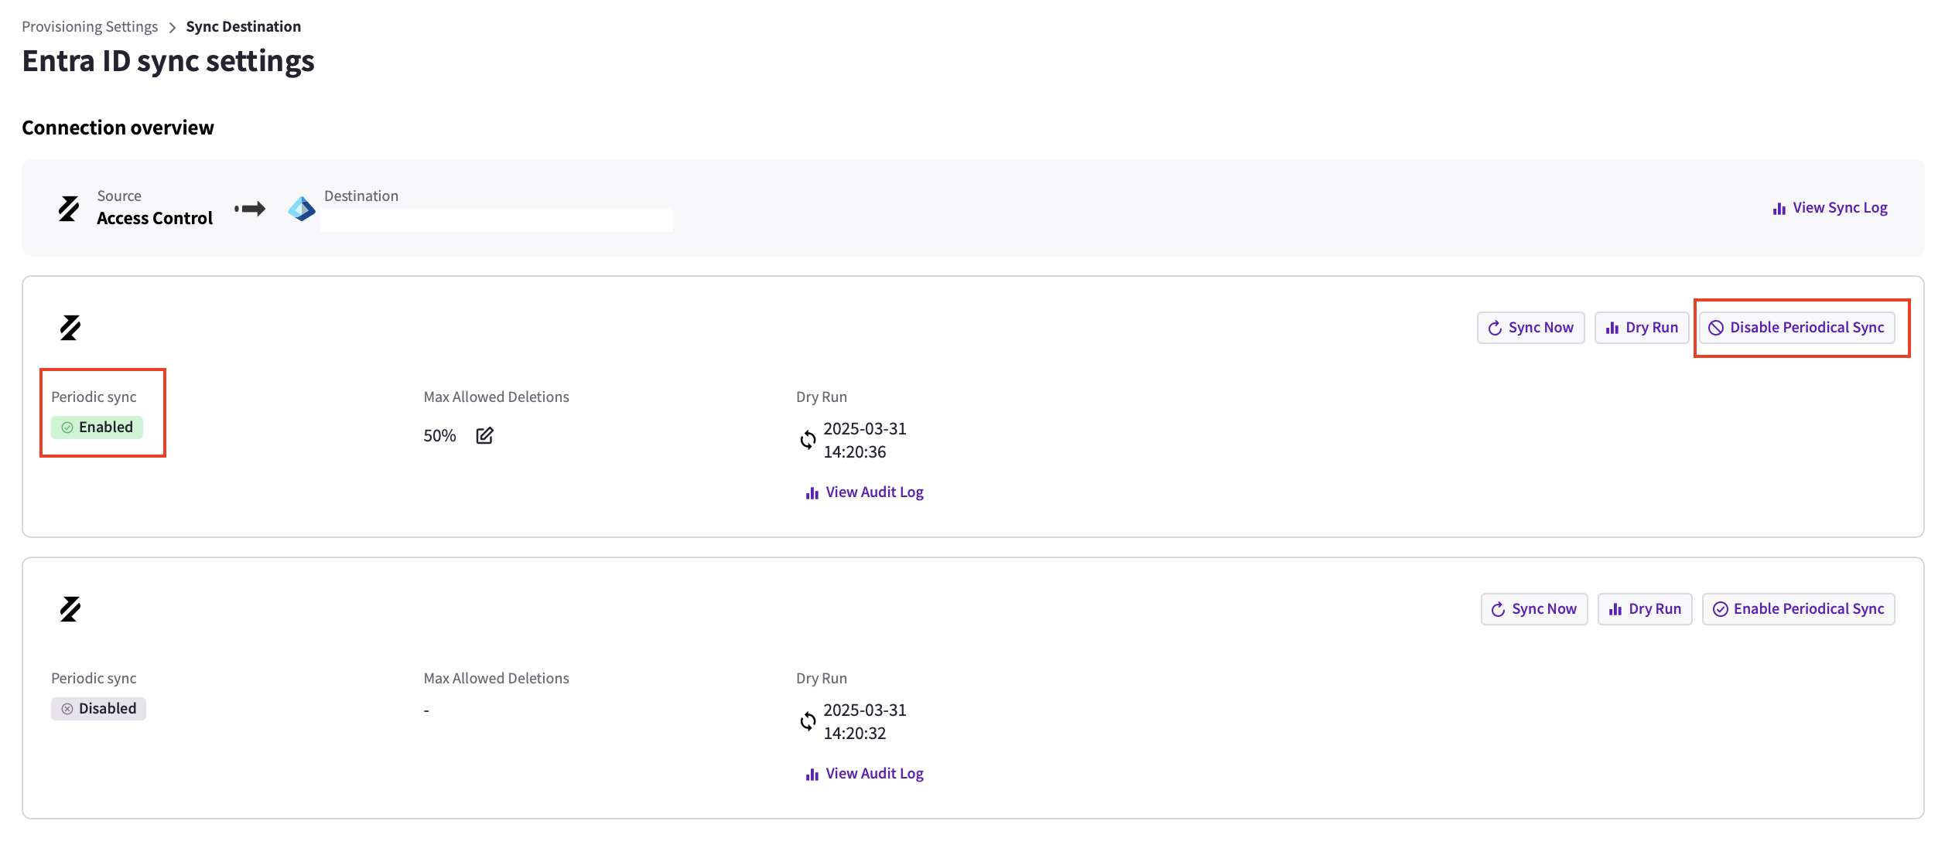Click the green Enabled status badge

pos(97,427)
